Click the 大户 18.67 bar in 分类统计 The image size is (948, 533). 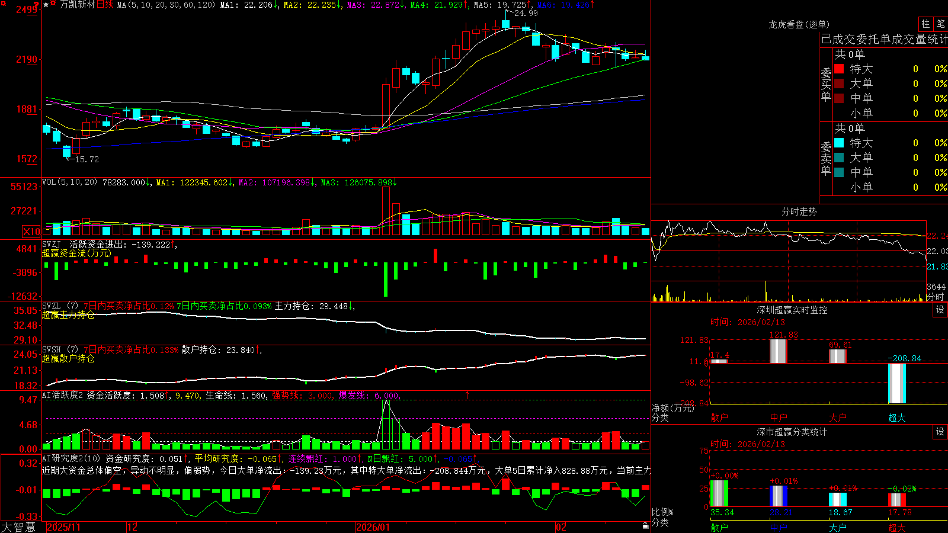coord(838,500)
